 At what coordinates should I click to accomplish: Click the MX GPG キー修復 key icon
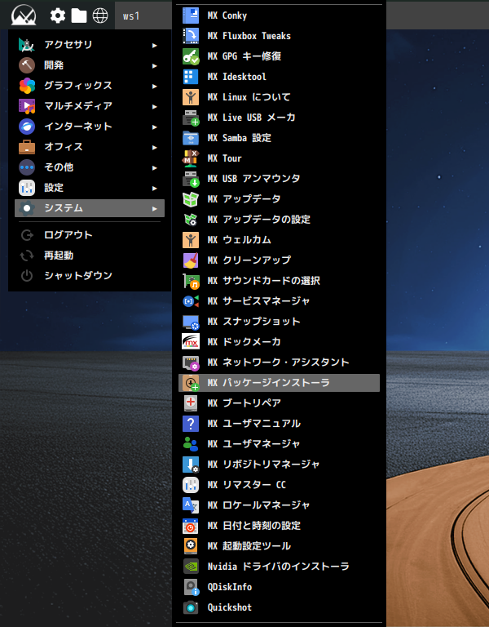point(191,56)
